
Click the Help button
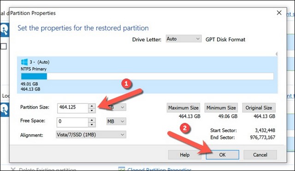(x=184, y=154)
